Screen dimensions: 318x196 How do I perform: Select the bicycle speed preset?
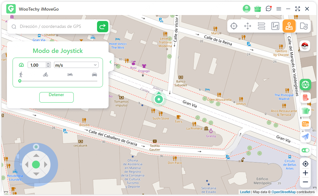click(46, 75)
